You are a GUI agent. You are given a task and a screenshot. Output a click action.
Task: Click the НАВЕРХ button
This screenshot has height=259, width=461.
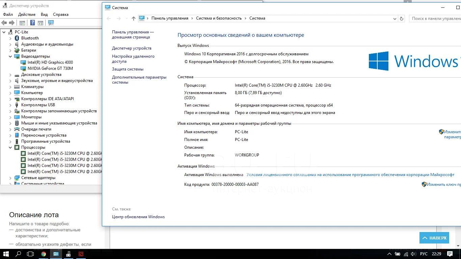(x=434, y=238)
